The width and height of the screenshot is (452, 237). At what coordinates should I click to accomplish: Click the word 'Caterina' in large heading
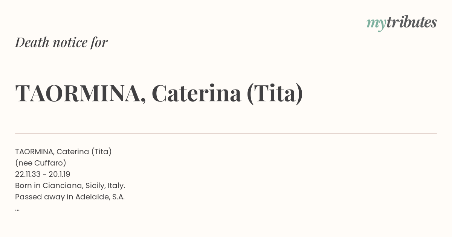pyautogui.click(x=196, y=94)
